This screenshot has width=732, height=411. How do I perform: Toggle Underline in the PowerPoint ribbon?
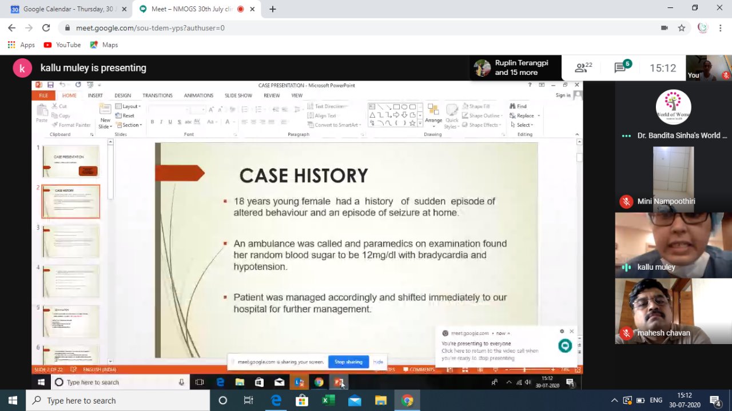pyautogui.click(x=170, y=122)
